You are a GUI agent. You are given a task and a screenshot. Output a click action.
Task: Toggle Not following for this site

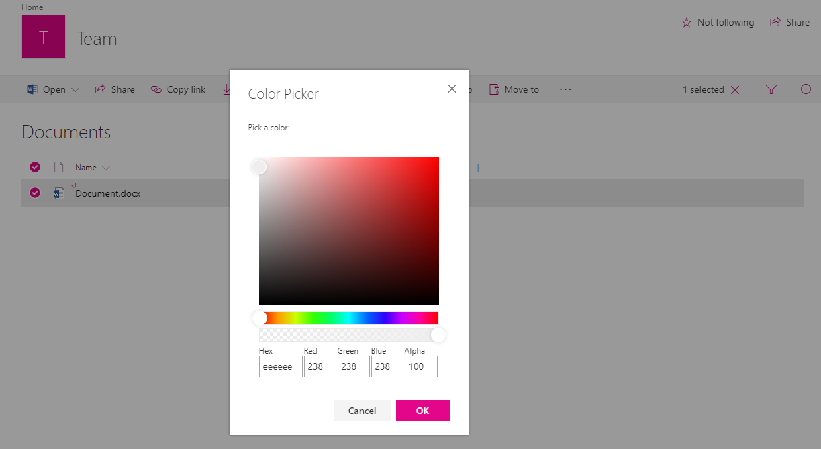tap(717, 22)
